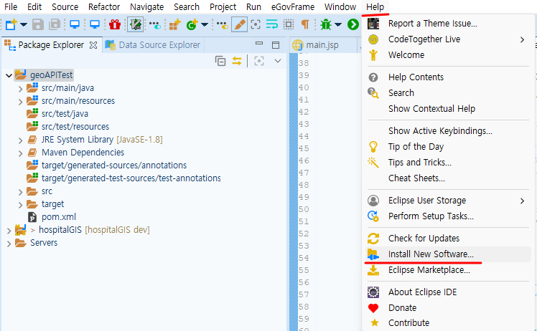The height and width of the screenshot is (331, 537).
Task: Open the Refactor menu
Action: click(x=104, y=7)
